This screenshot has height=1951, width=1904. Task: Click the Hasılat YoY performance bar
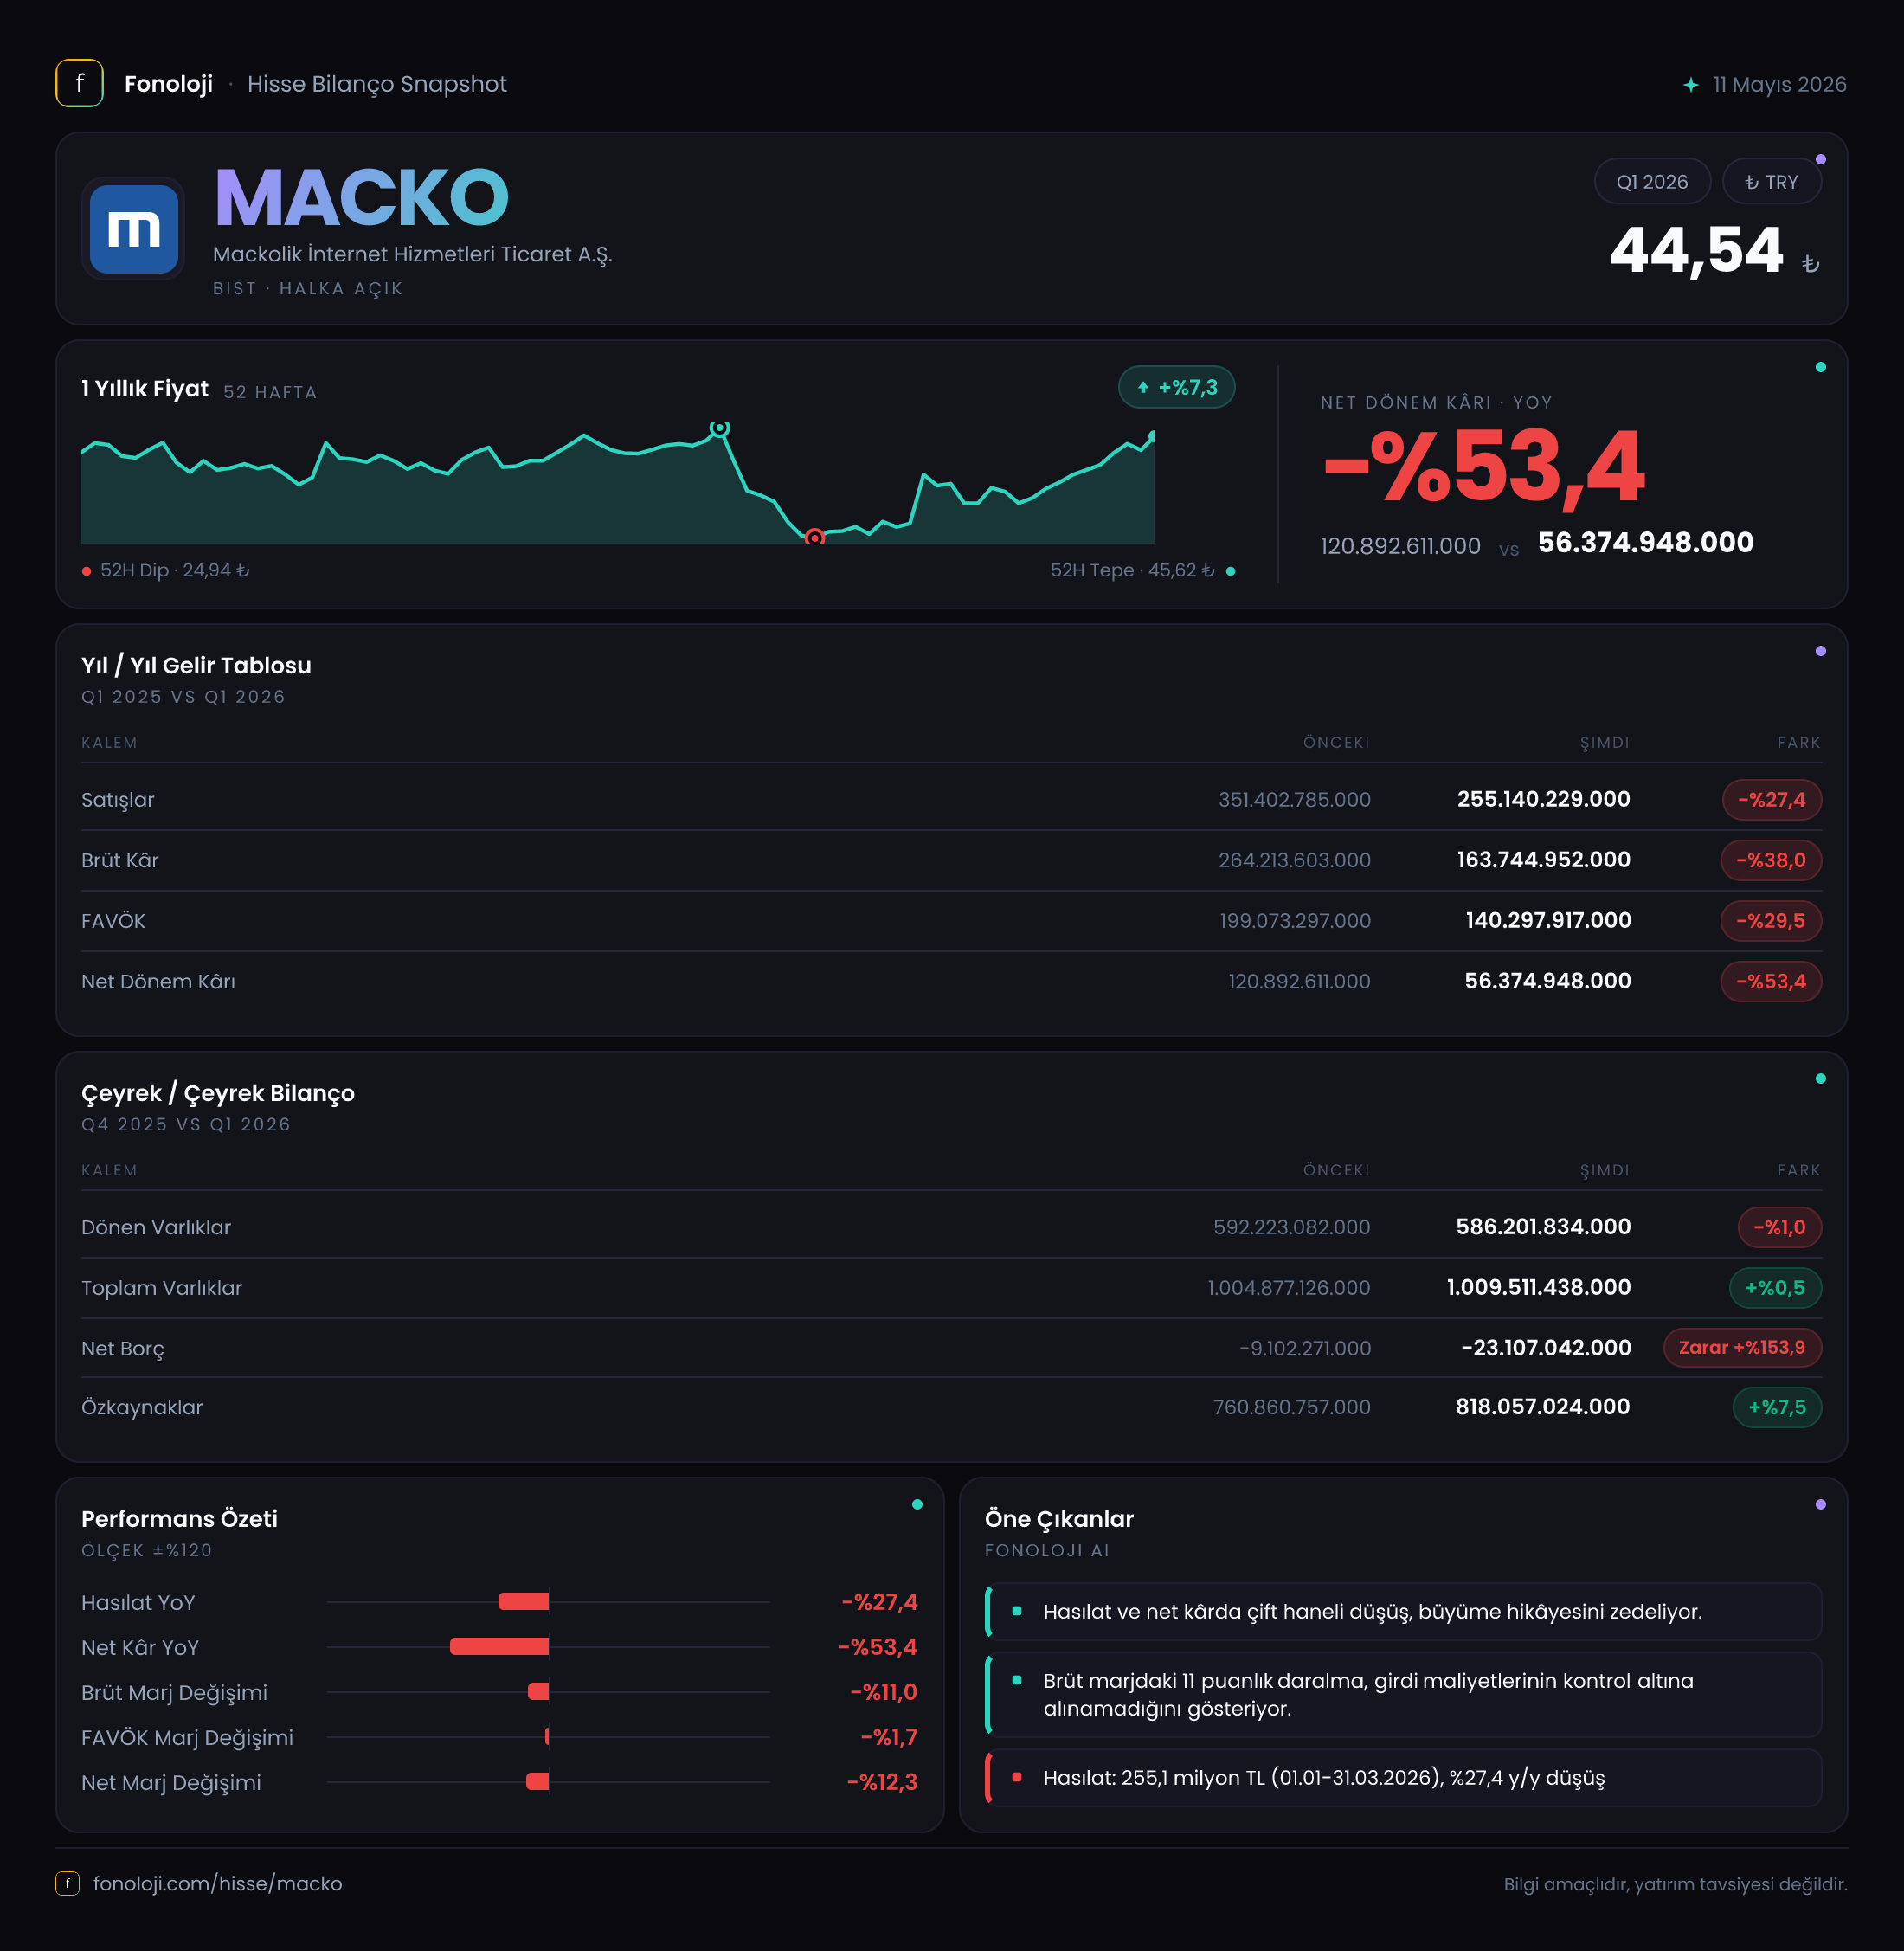(524, 1602)
